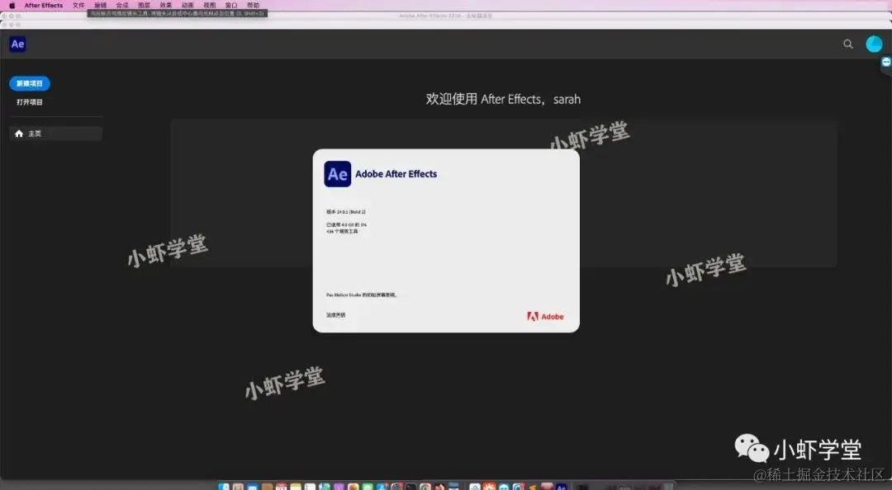The image size is (892, 490).
Task: Open the blue user profile avatar
Action: tap(874, 44)
